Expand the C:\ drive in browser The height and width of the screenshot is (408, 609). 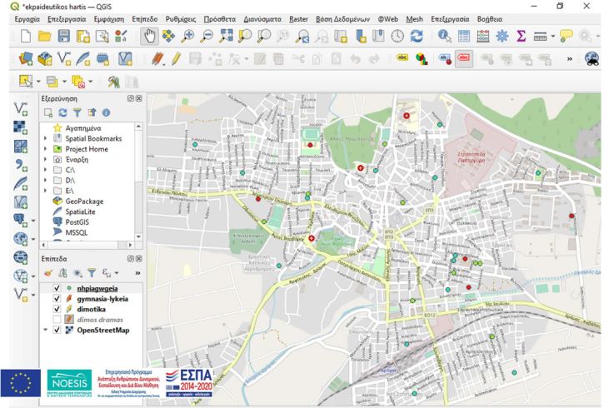click(45, 169)
